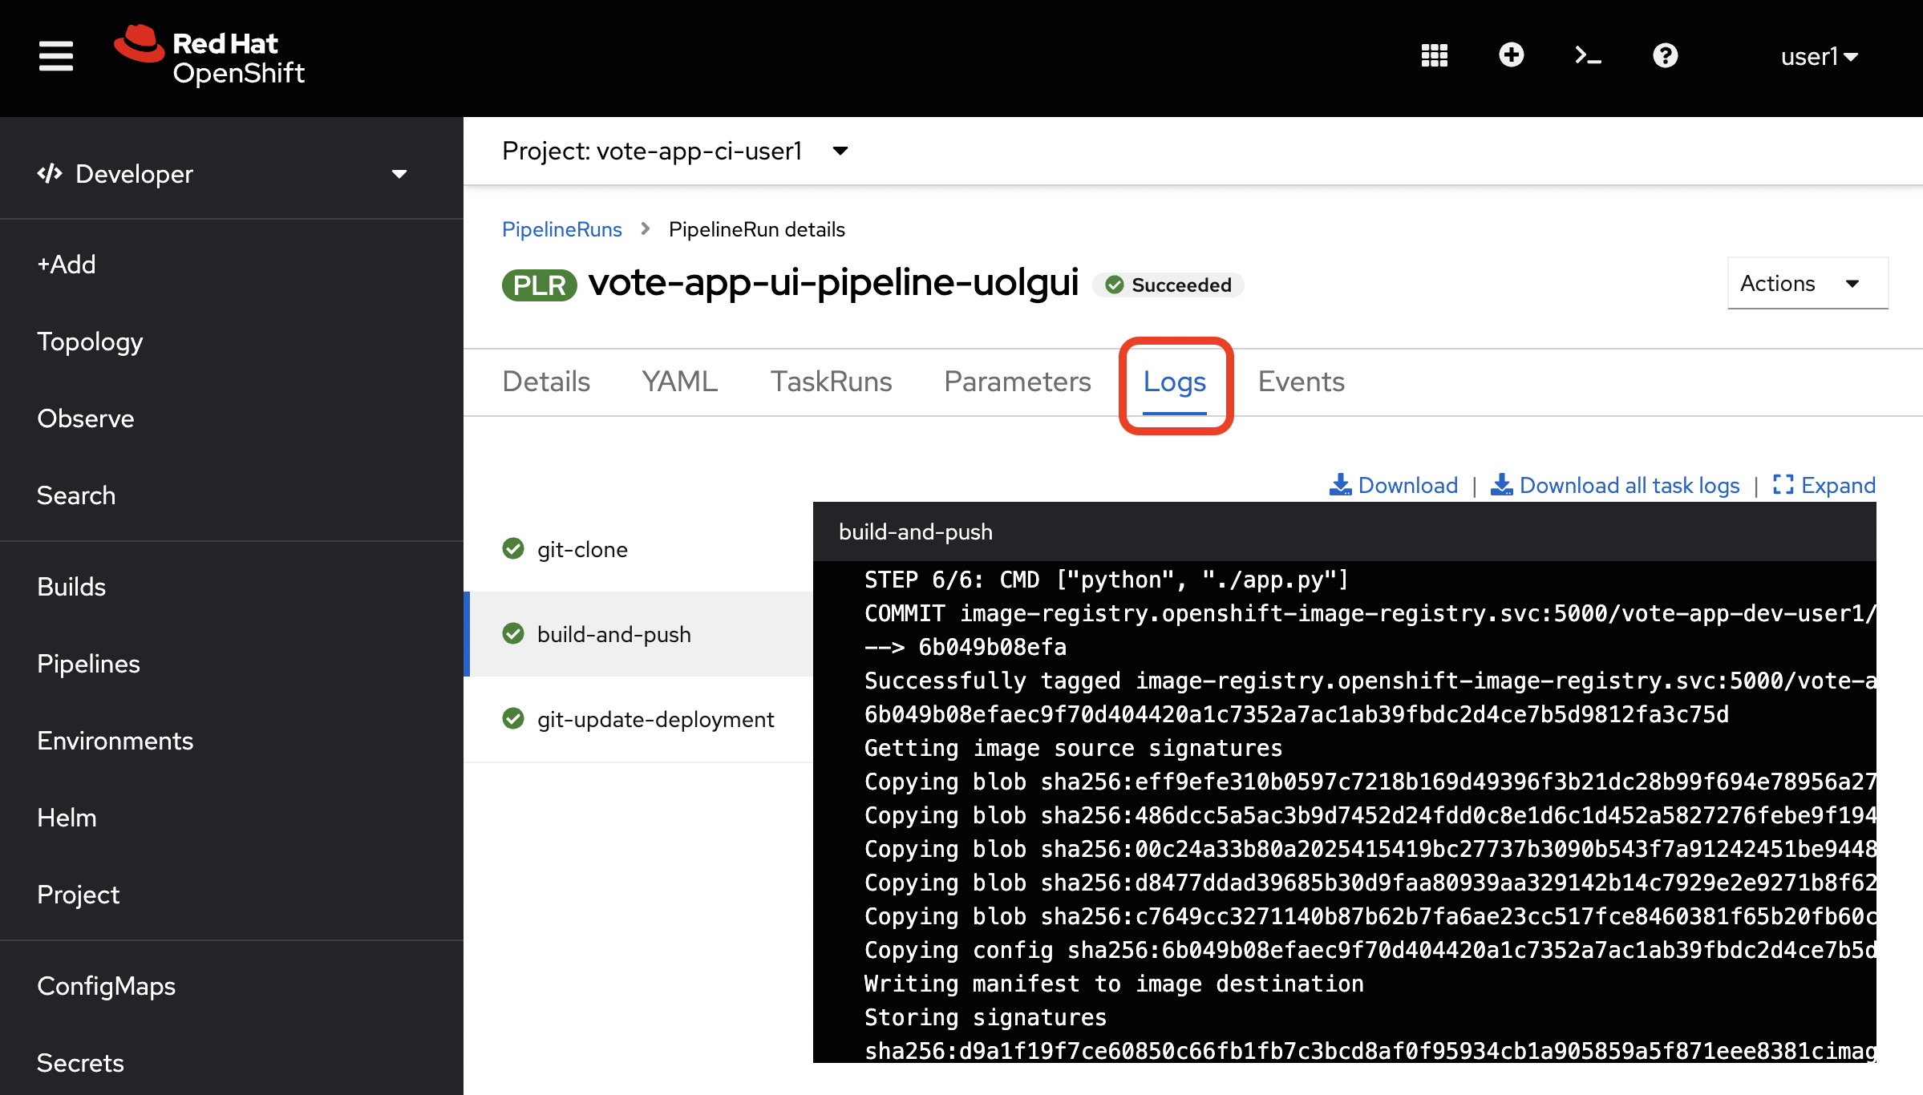Go to +Add in the sidebar
This screenshot has height=1095, width=1923.
(67, 265)
